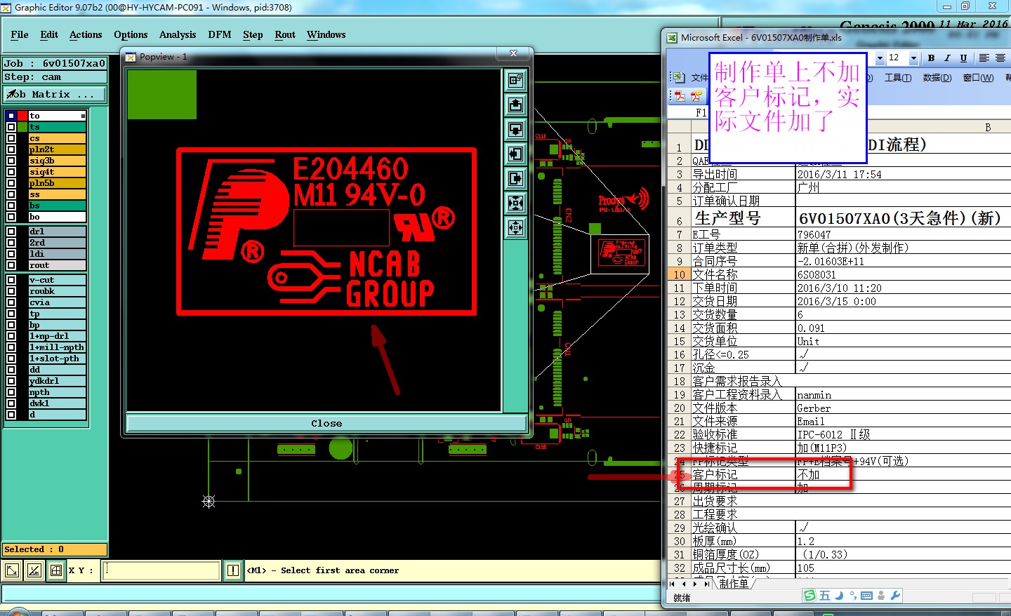The height and width of the screenshot is (616, 1011).
Task: Click the Close button in Popview
Action: click(326, 423)
